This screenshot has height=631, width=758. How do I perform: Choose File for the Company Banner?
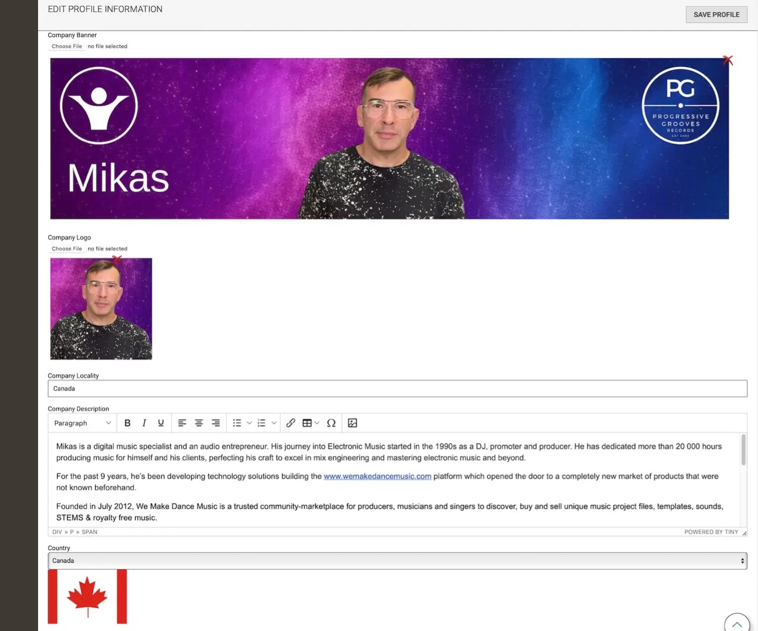(67, 46)
